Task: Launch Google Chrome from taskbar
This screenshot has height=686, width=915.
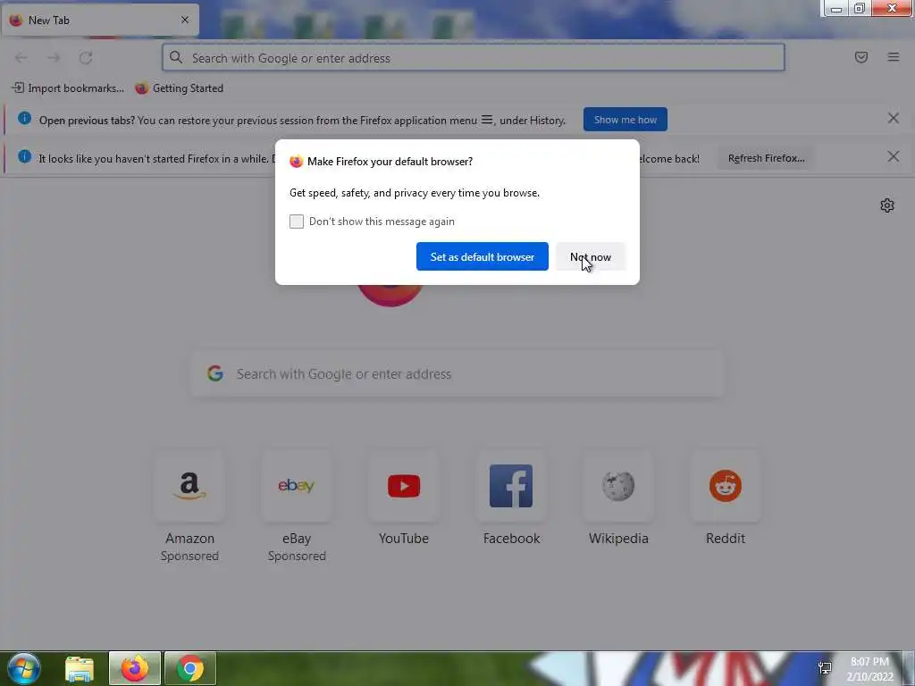Action: pyautogui.click(x=190, y=668)
